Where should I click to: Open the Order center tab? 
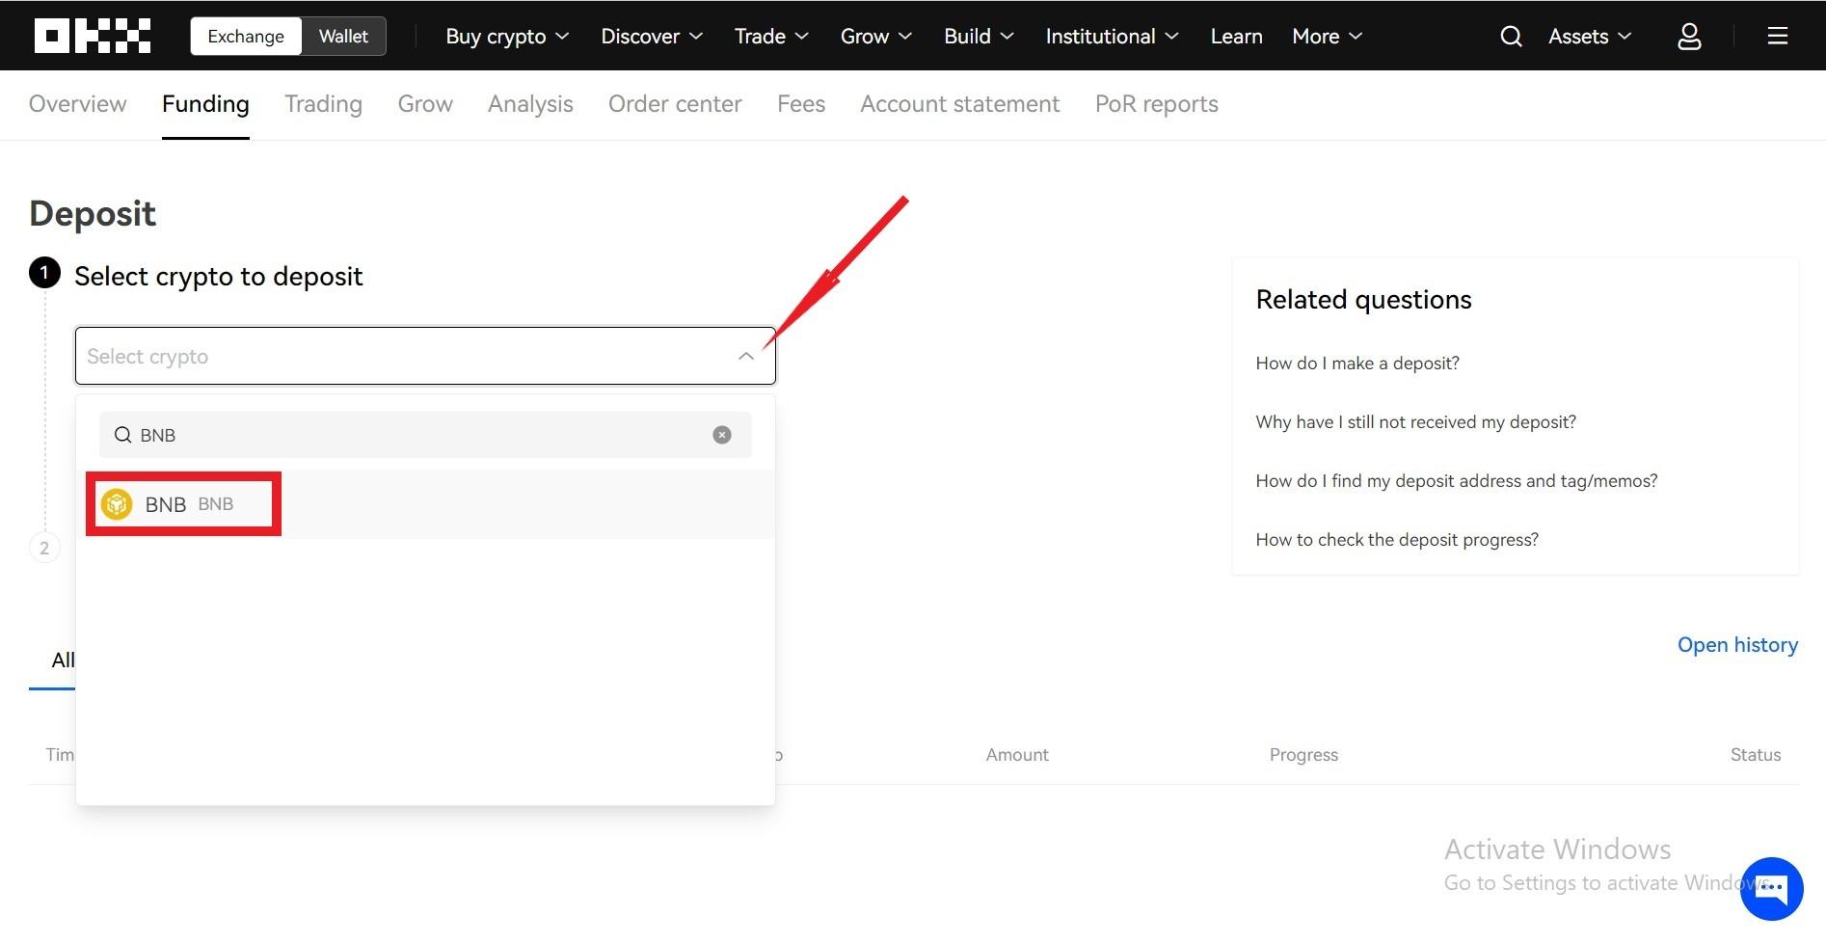(675, 104)
